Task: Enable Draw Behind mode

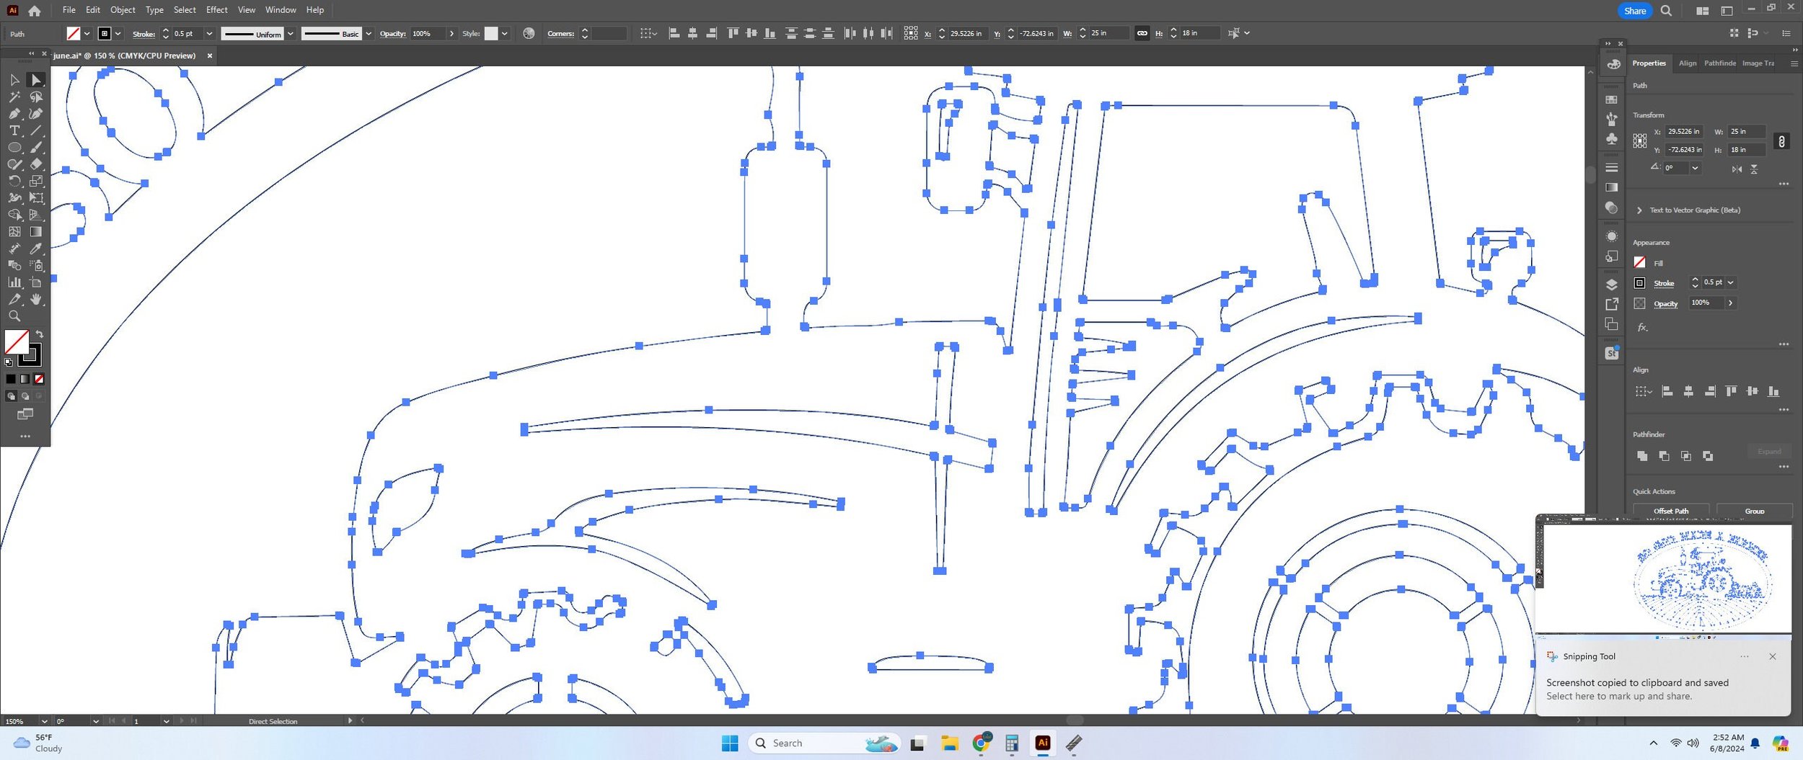Action: click(x=25, y=396)
